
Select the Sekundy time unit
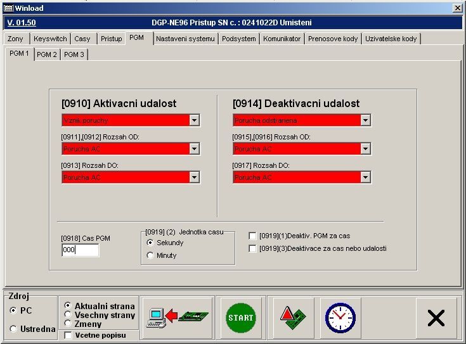[150, 243]
